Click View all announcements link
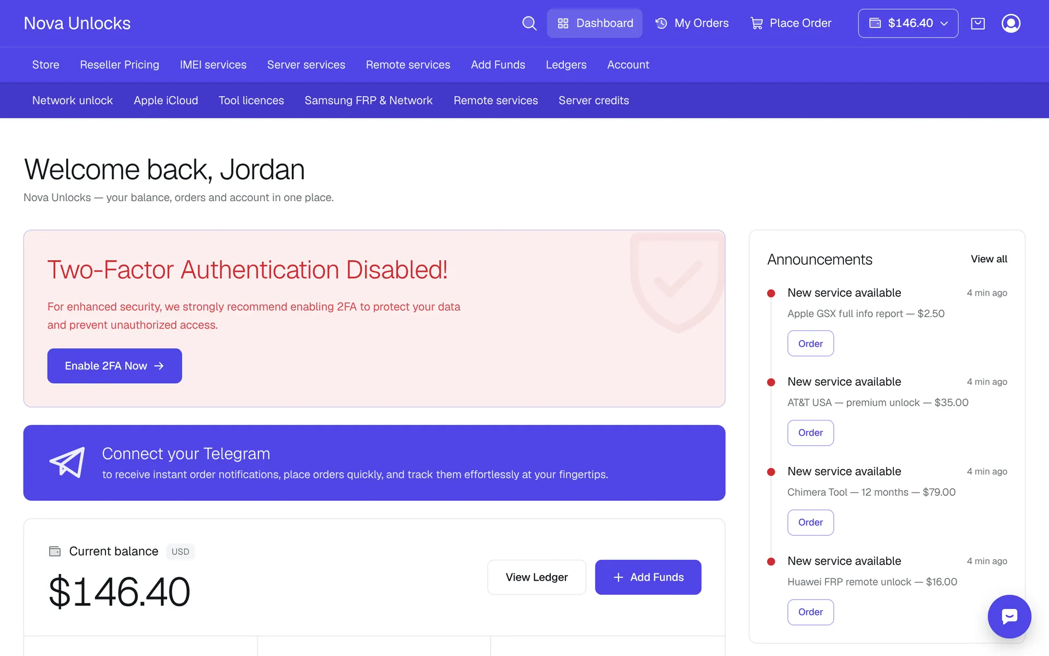This screenshot has height=656, width=1049. 989,259
